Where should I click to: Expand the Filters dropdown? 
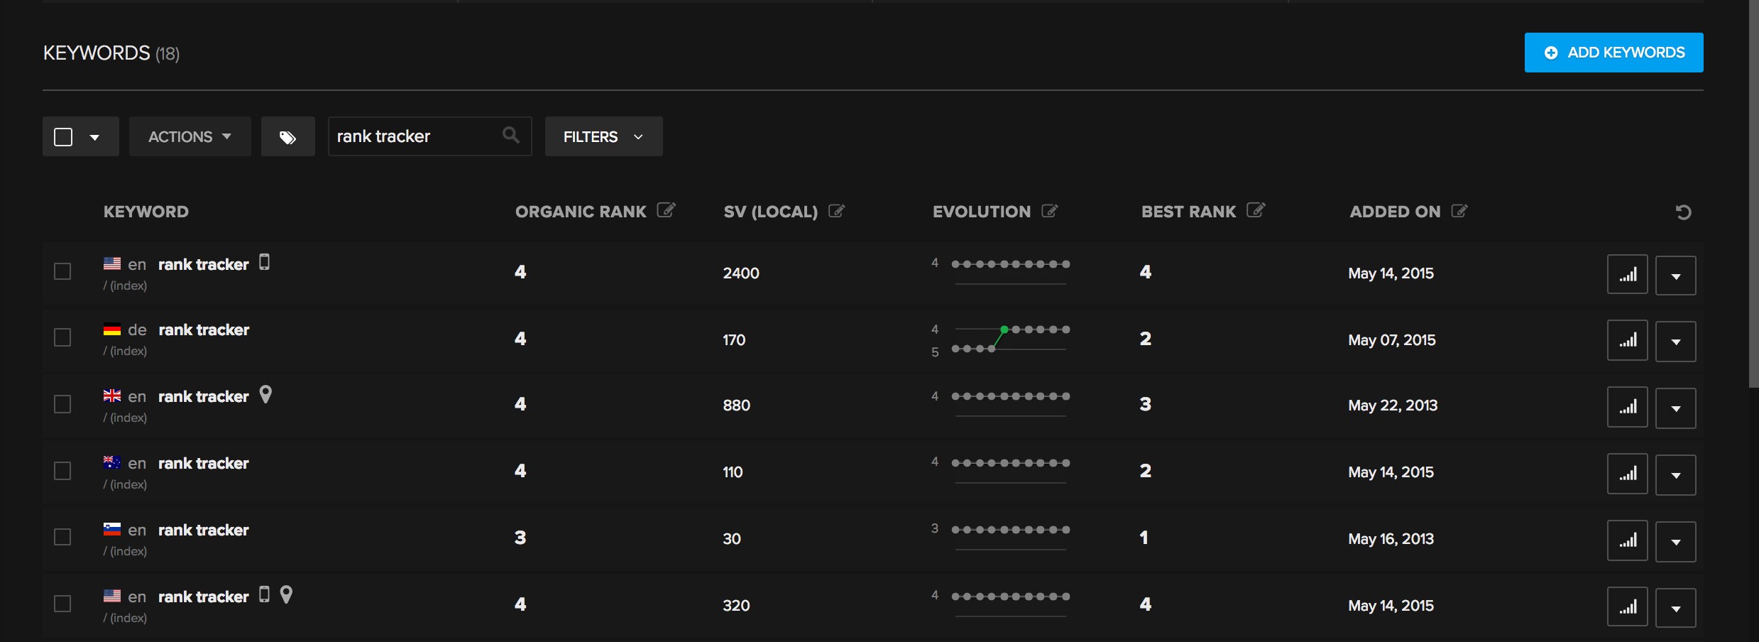pyautogui.click(x=603, y=137)
